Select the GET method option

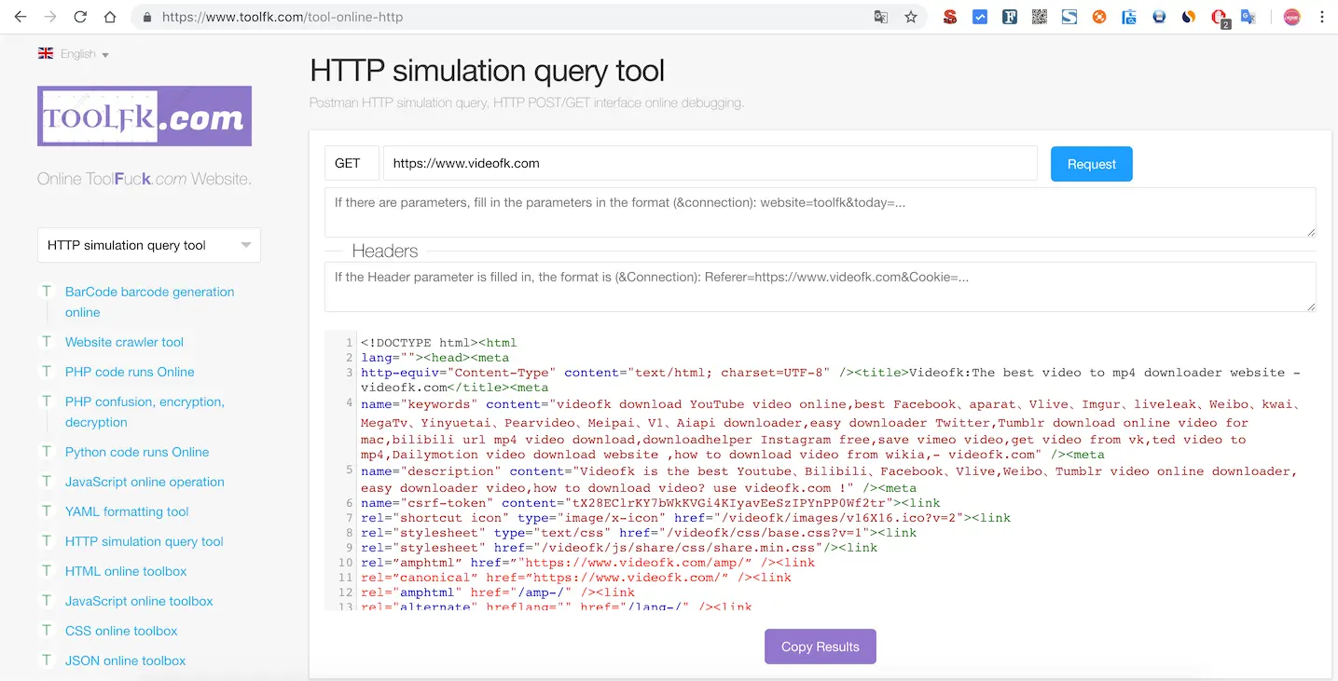coord(352,162)
